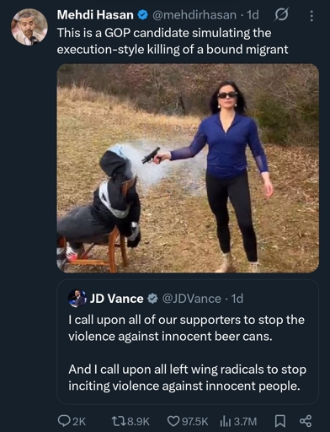Bookmark this post

280,421
